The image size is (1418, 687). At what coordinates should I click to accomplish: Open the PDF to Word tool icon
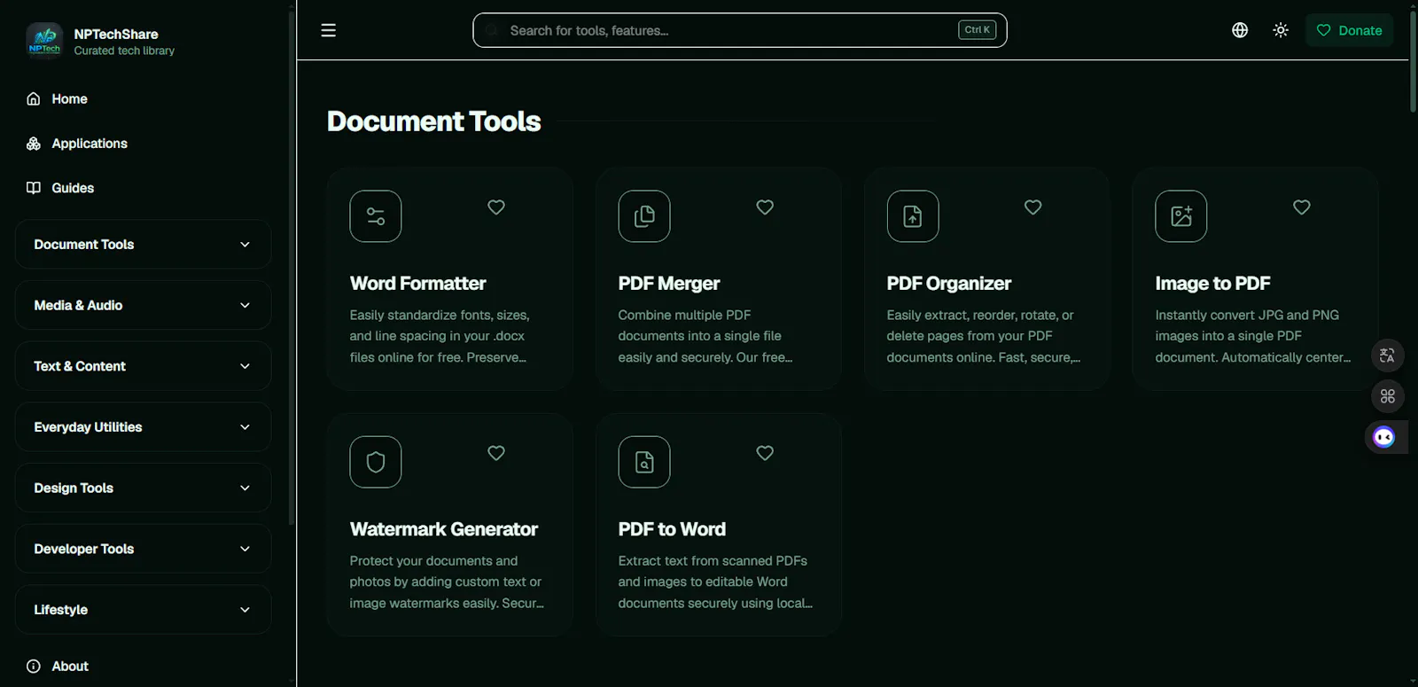[644, 462]
